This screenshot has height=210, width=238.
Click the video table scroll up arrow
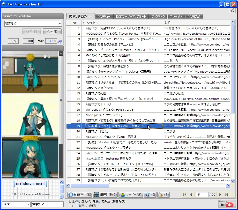232,22
